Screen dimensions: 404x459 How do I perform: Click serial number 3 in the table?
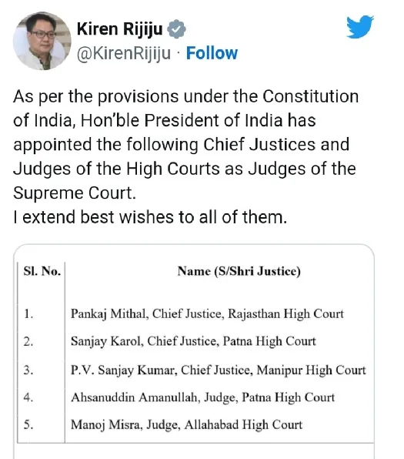pos(28,370)
